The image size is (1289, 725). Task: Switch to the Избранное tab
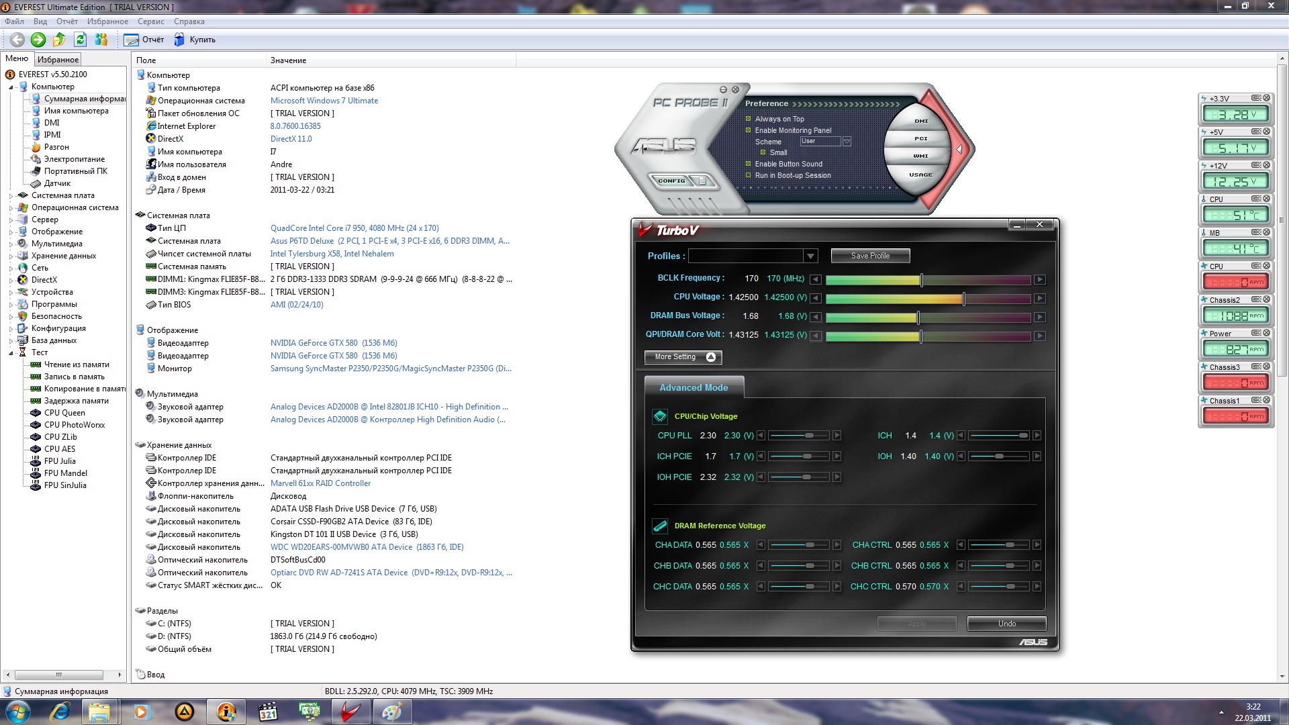point(58,60)
